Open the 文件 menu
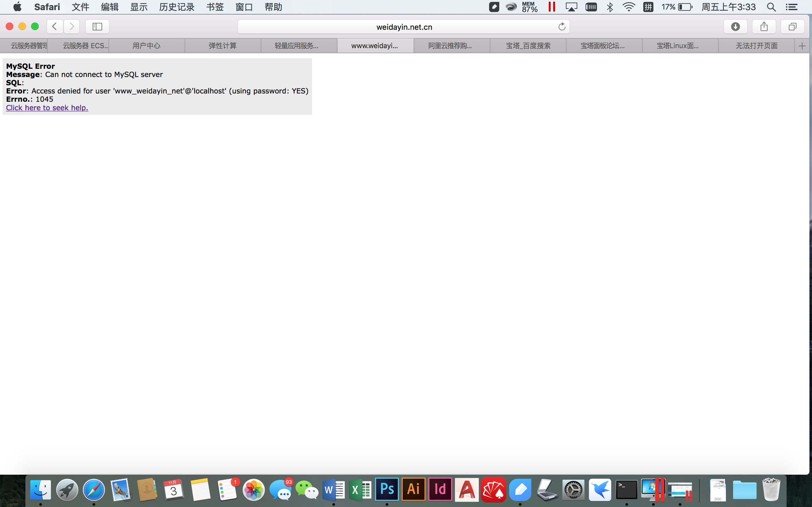The width and height of the screenshot is (812, 507). (x=81, y=7)
